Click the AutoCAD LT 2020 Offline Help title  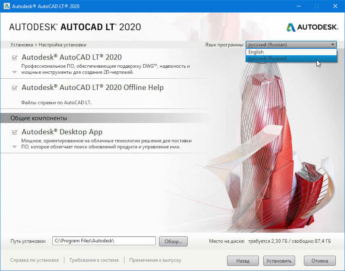93,88
